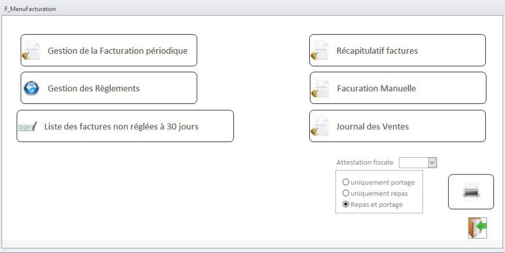Select the 'Repas et portage' radio option

[346, 204]
